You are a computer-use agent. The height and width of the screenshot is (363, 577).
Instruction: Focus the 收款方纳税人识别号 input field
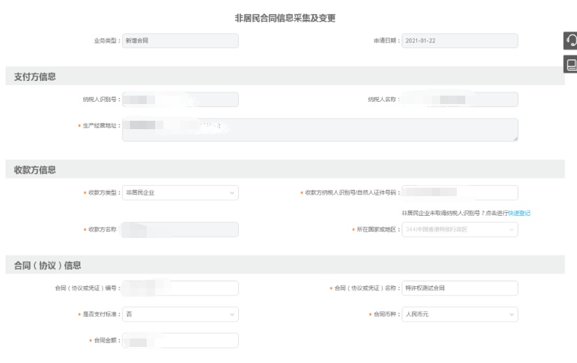pyautogui.click(x=460, y=193)
